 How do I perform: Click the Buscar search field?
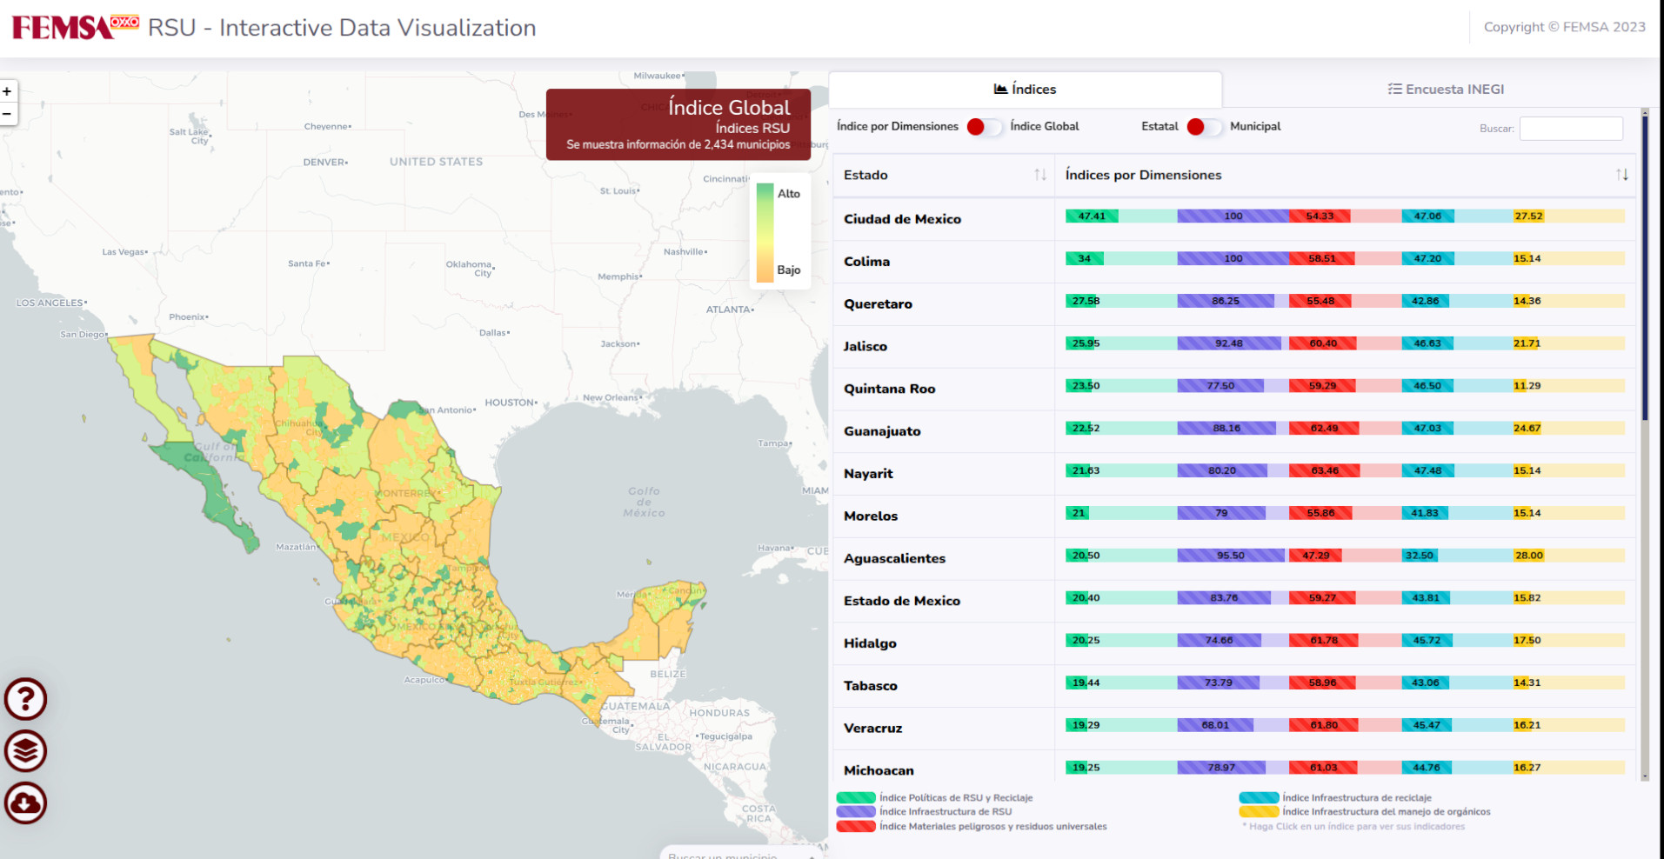point(1570,129)
